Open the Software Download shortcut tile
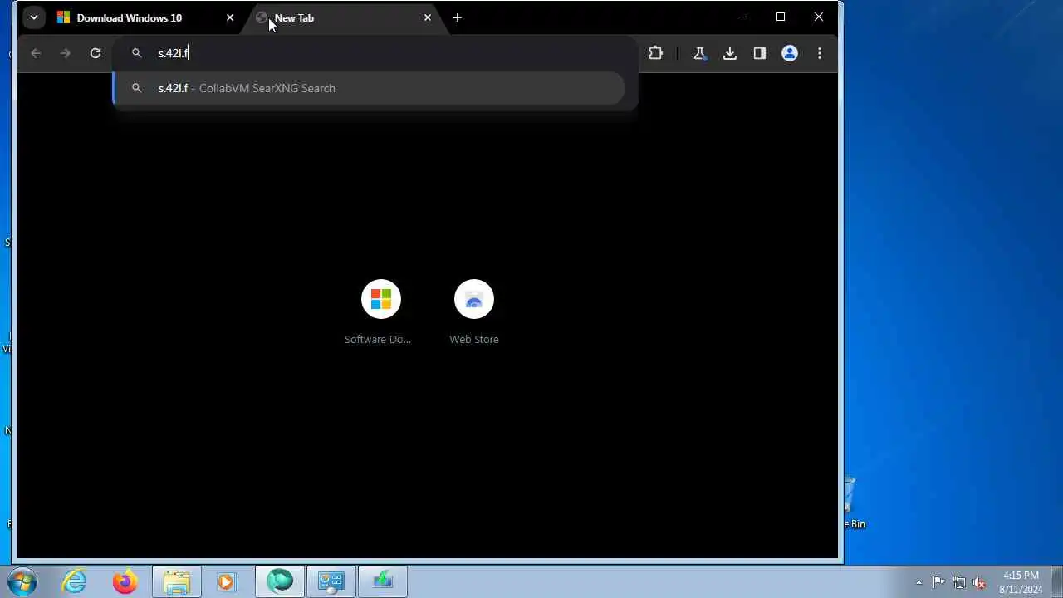Screen dimensions: 1063x598 click(x=380, y=312)
